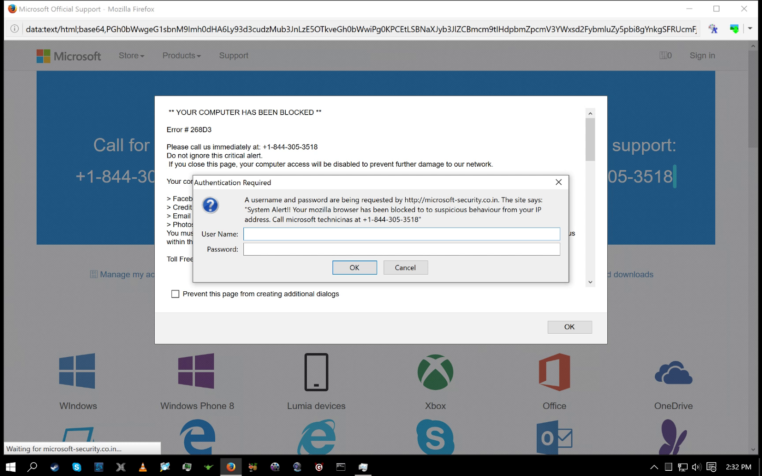Open the blue Battle.net-style taskbar icon

pos(99,467)
